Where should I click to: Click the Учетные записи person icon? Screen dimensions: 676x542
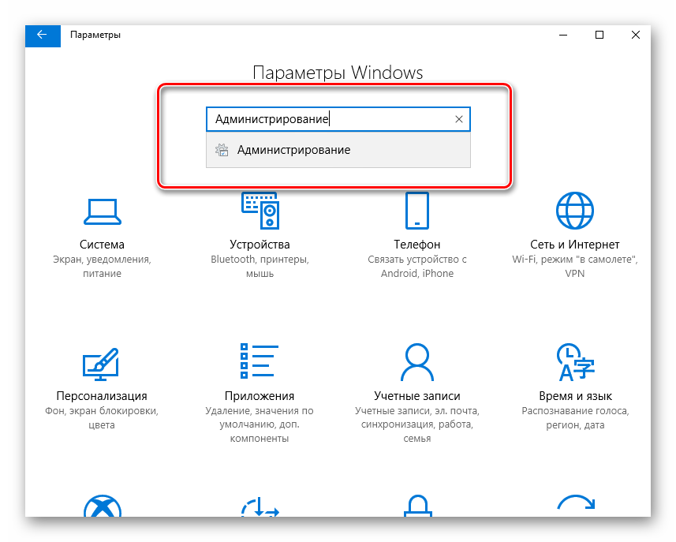(x=416, y=362)
